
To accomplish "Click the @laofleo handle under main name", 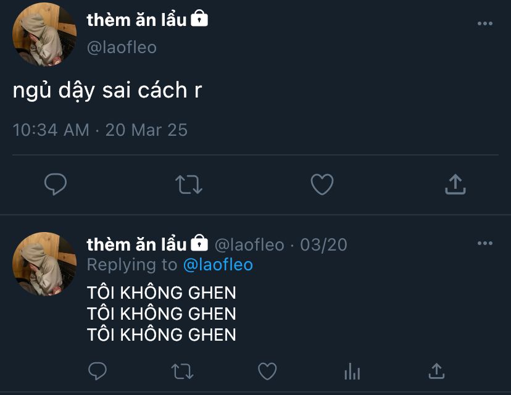I will coord(122,48).
